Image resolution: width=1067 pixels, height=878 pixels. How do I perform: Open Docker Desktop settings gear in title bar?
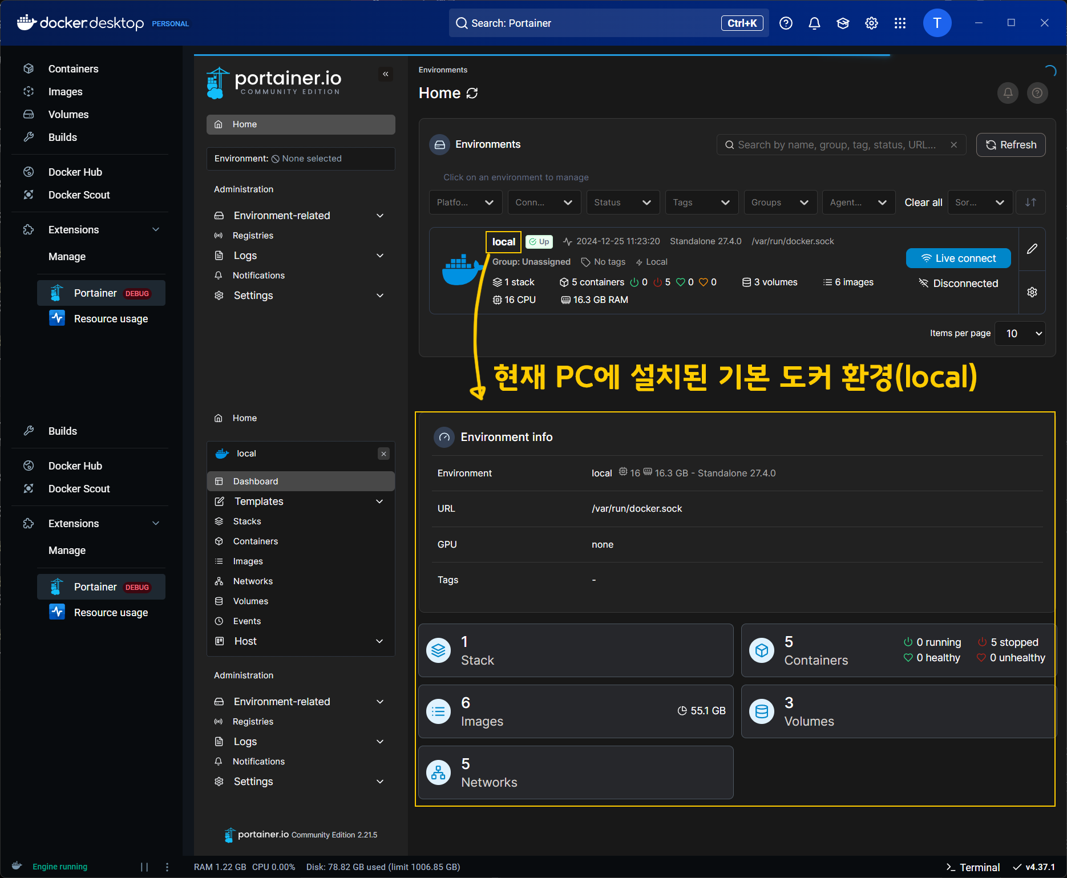pos(871,23)
